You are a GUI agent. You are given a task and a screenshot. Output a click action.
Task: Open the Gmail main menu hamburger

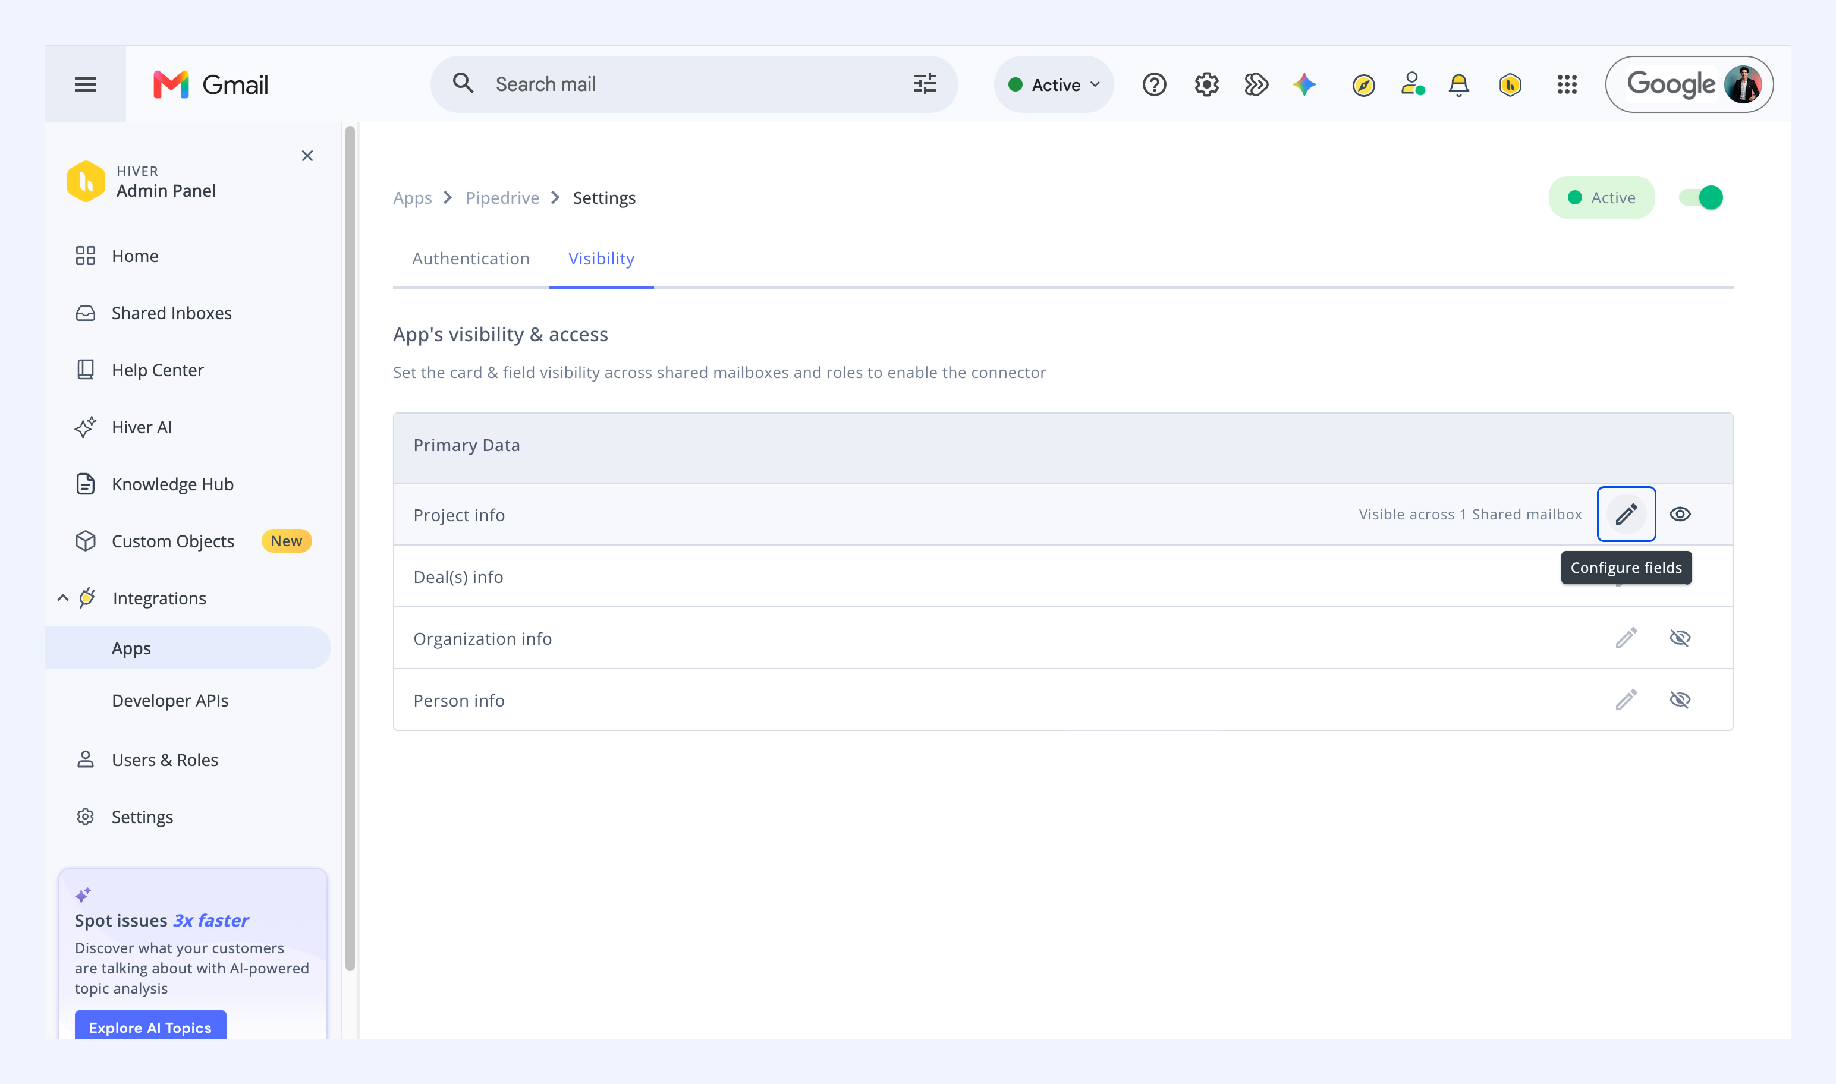pyautogui.click(x=86, y=85)
